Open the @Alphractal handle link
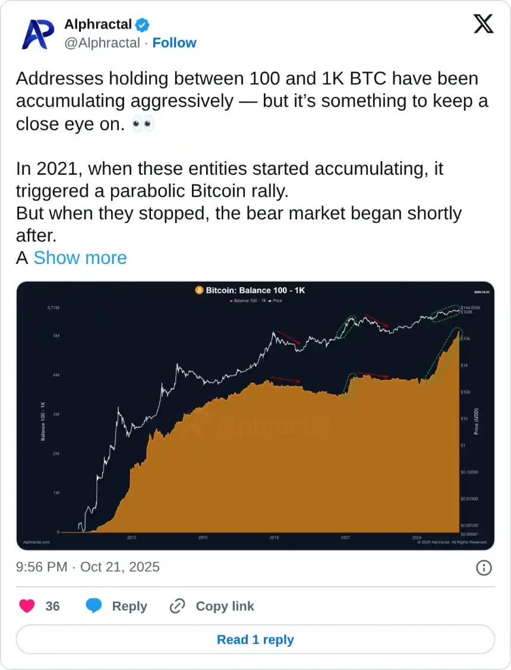This screenshot has width=511, height=670. 102,43
